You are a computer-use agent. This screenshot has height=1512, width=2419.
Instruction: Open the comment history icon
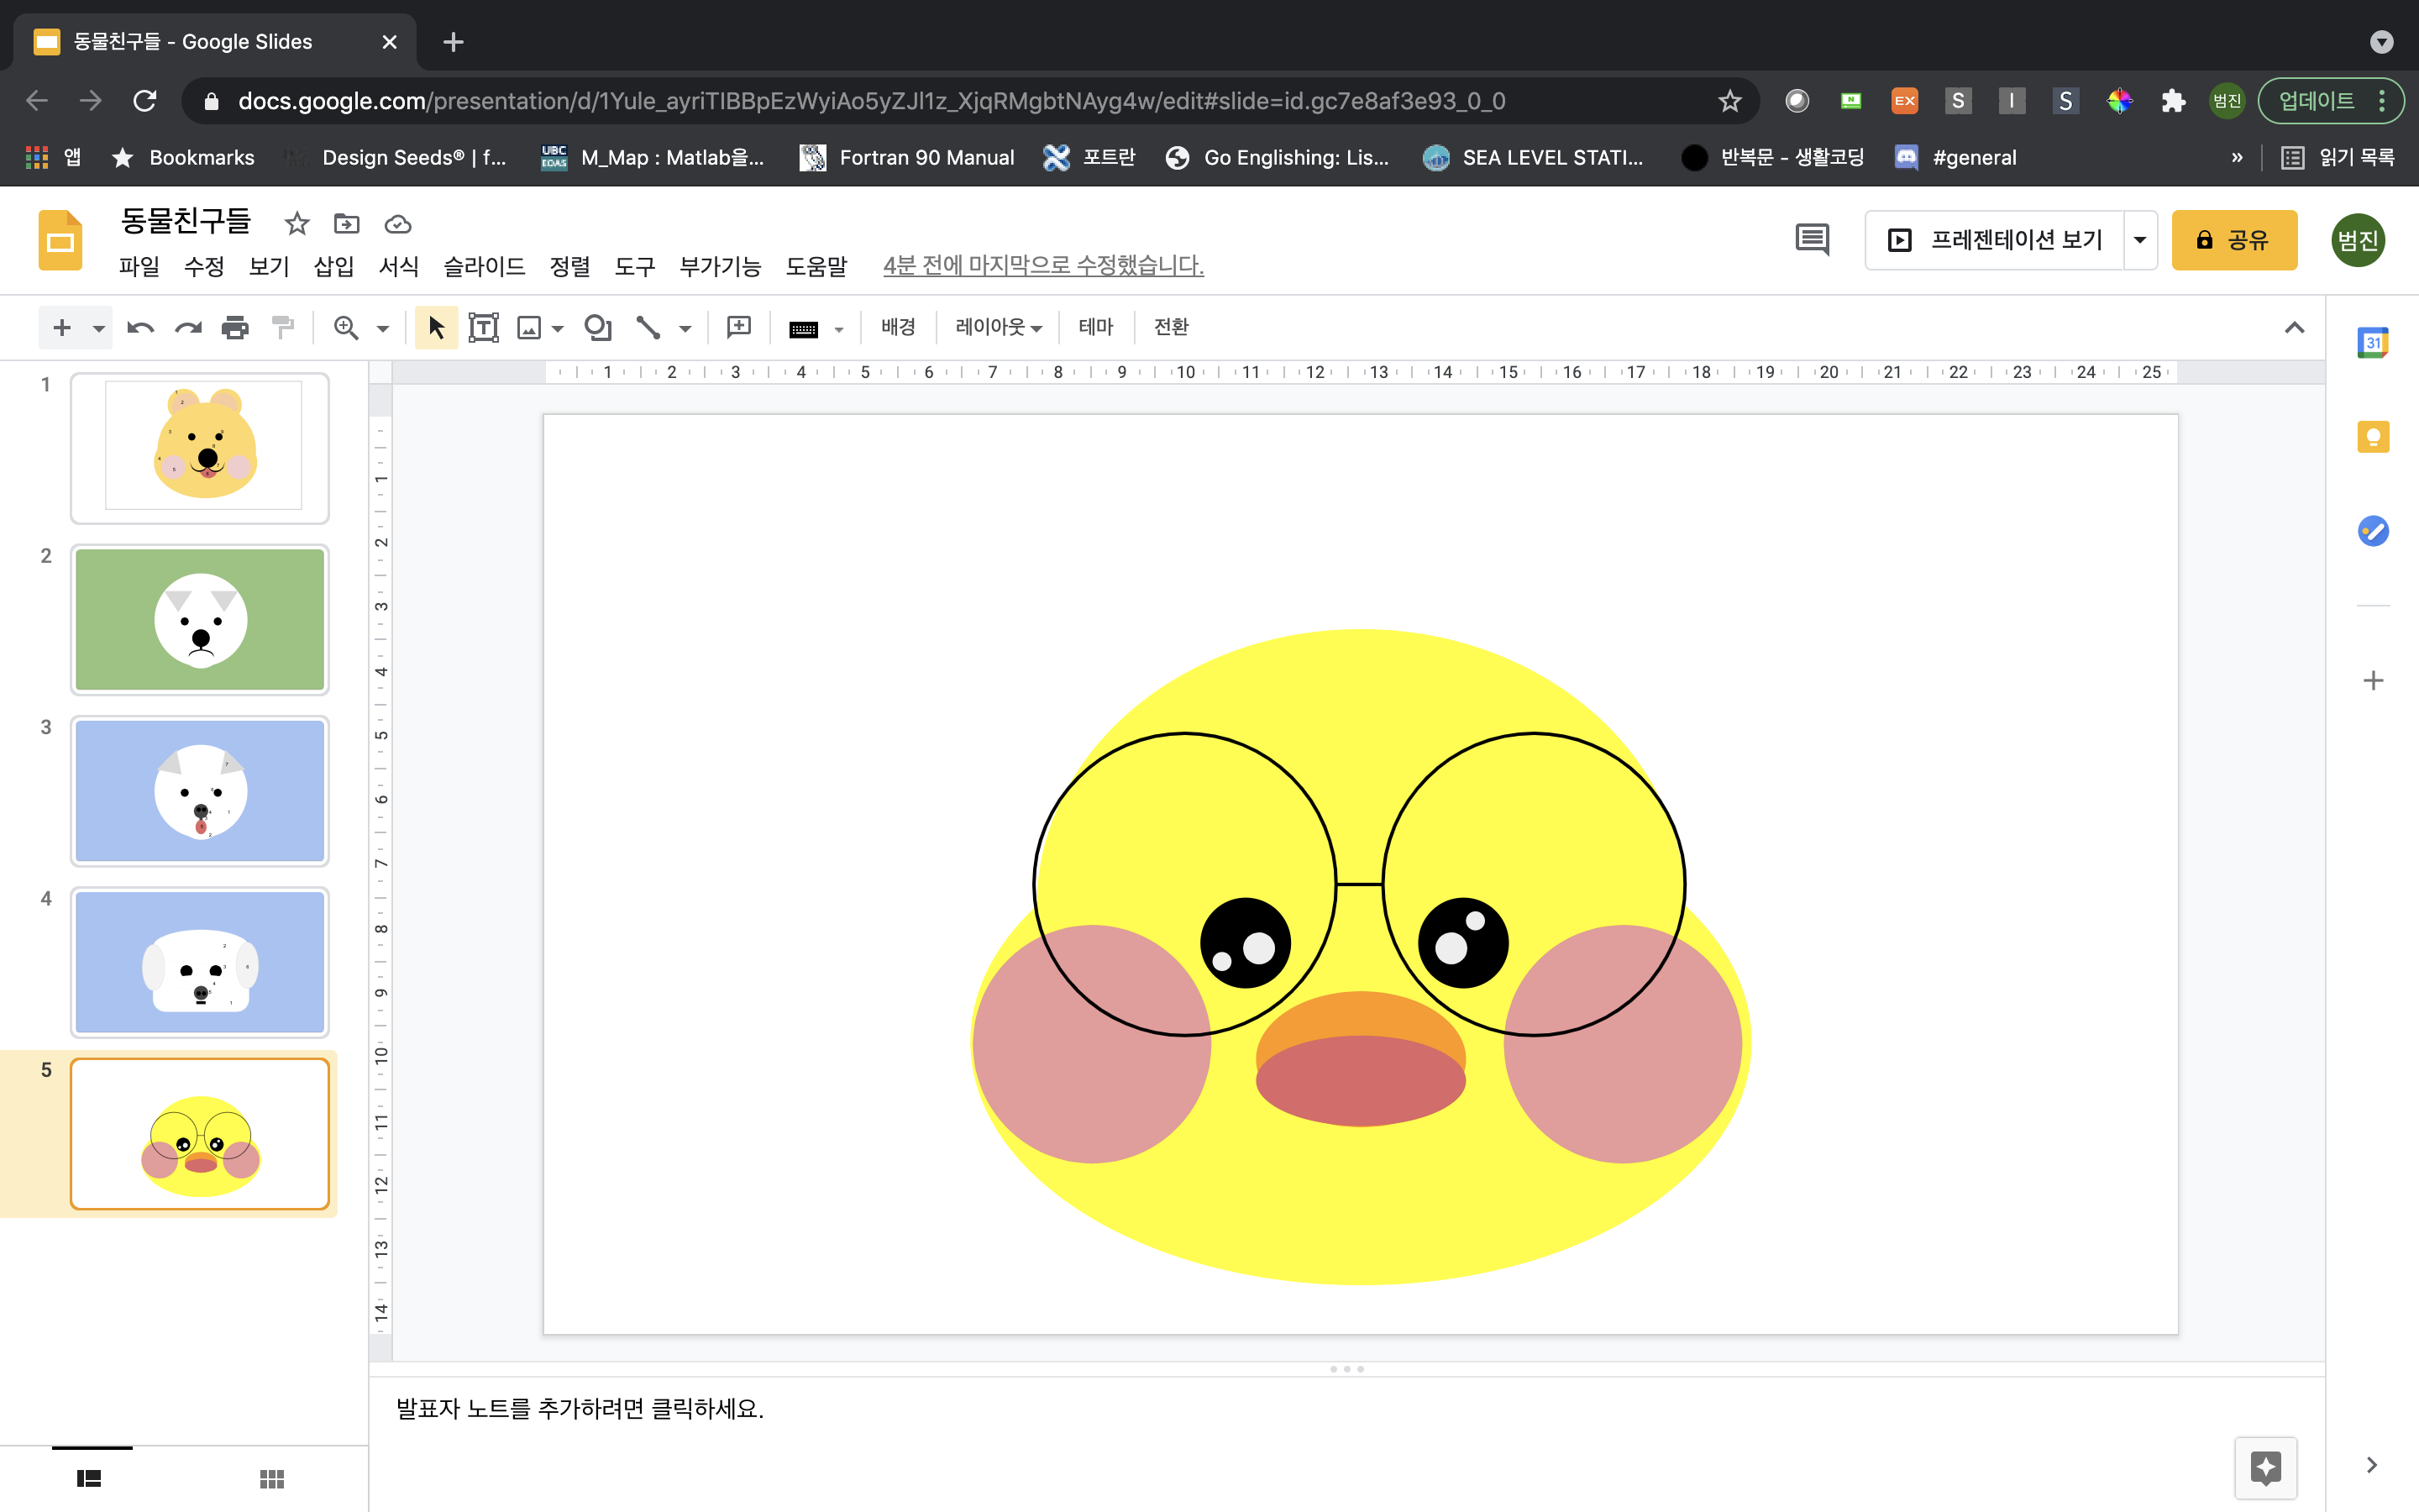pyautogui.click(x=1811, y=240)
